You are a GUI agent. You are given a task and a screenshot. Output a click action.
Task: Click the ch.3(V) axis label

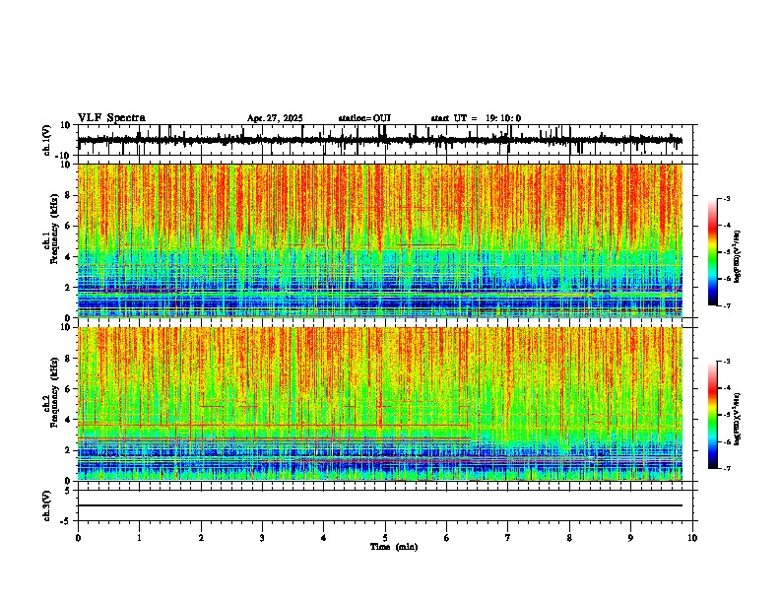tap(47, 505)
